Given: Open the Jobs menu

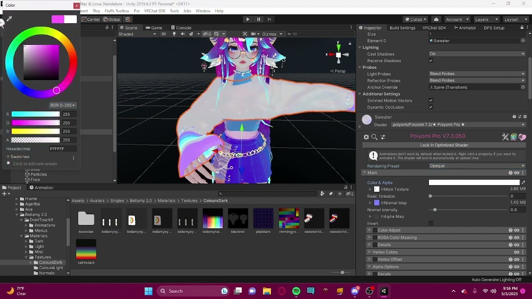Looking at the screenshot, I should pyautogui.click(x=187, y=11).
